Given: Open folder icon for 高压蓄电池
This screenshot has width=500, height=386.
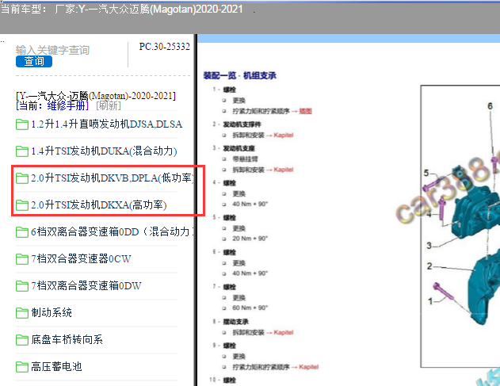Looking at the screenshot, I should pyautogui.click(x=22, y=366).
